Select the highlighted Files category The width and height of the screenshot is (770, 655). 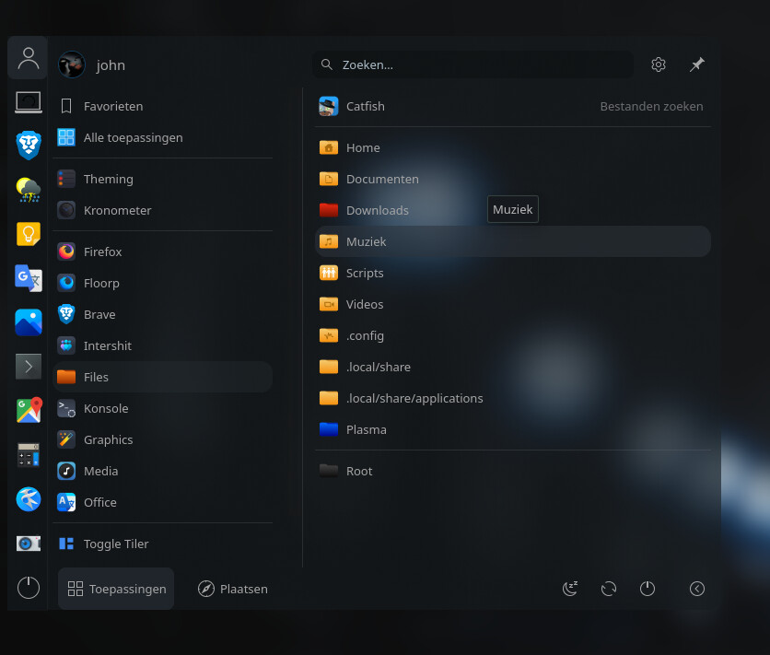tap(162, 377)
